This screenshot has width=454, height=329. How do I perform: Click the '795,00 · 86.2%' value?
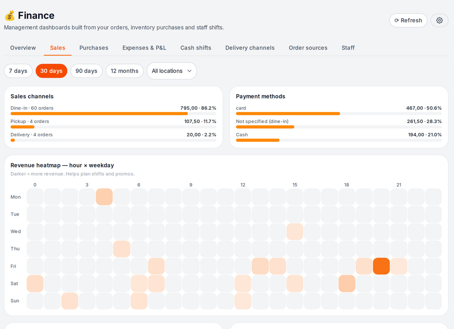(x=198, y=108)
